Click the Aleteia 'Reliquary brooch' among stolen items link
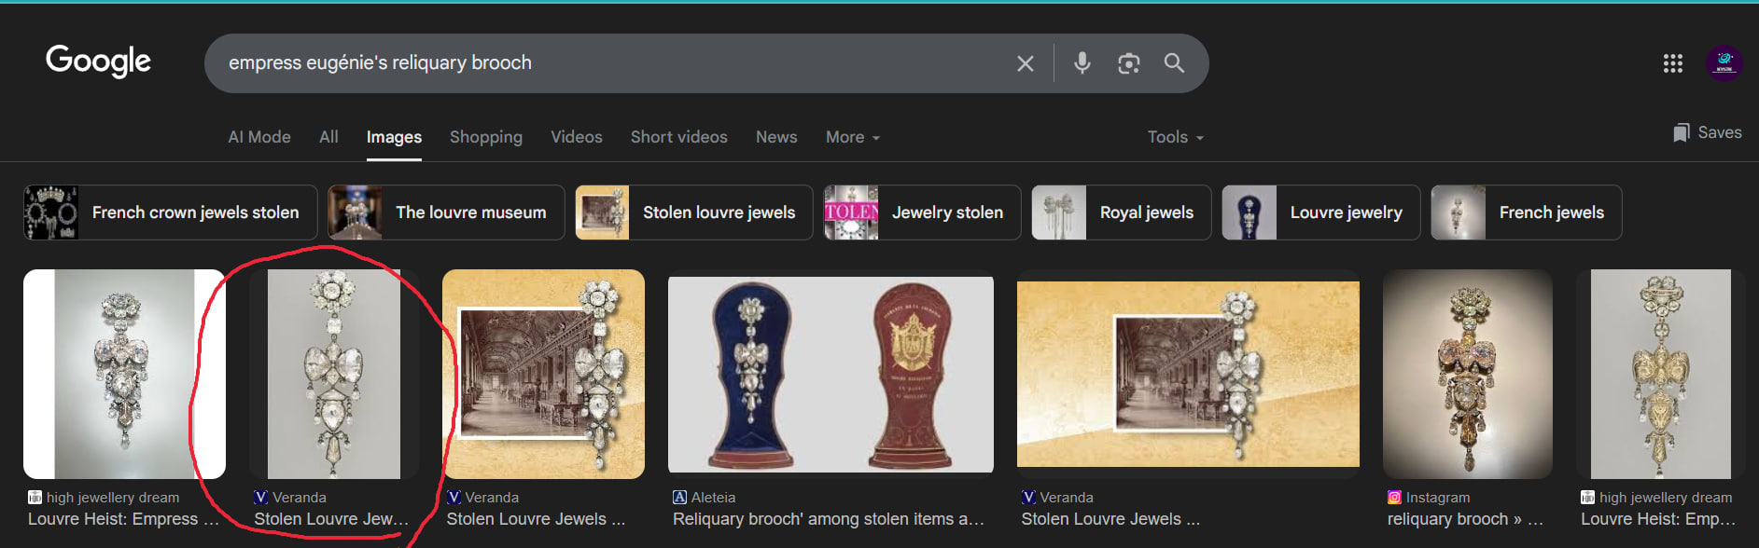Viewport: 1759px width, 548px height. pyautogui.click(x=828, y=519)
